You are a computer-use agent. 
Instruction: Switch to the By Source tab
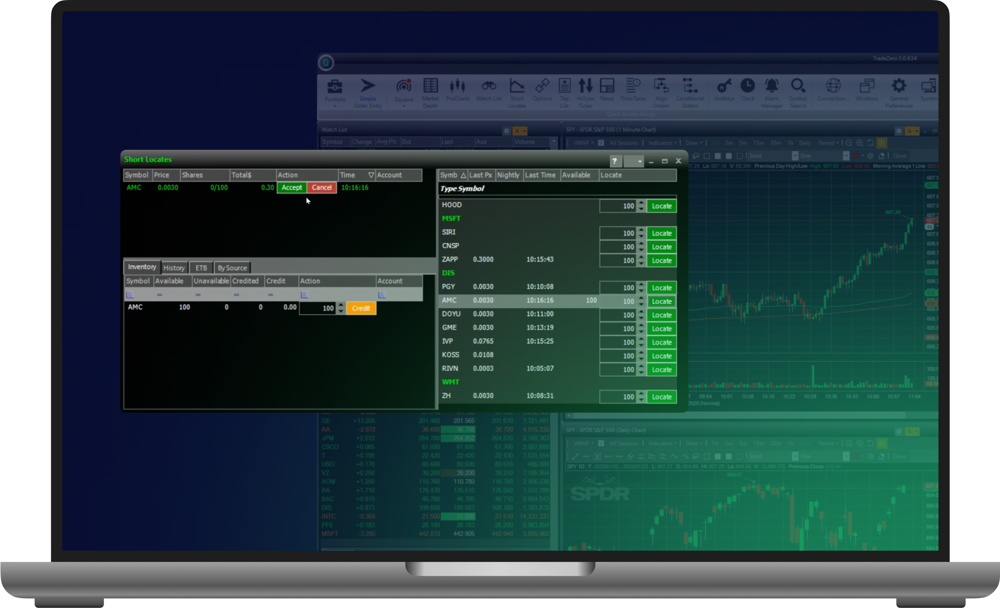point(232,268)
